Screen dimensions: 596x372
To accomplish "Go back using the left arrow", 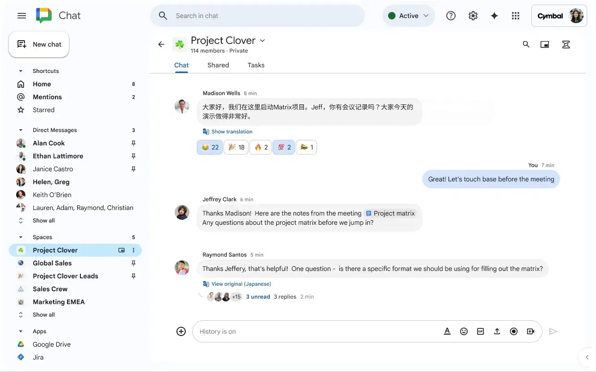I will [x=161, y=44].
